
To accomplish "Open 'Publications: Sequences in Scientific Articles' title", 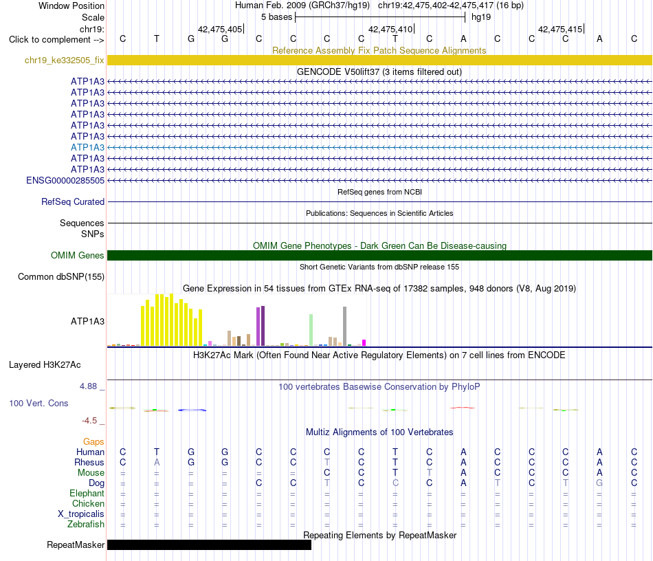I will (x=379, y=213).
